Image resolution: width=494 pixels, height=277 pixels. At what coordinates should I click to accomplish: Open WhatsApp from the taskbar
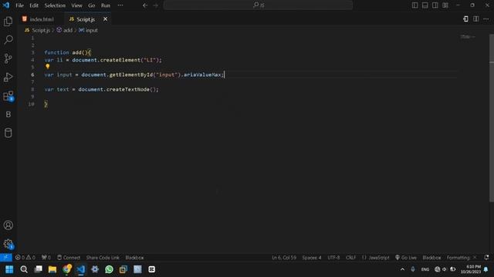point(109,269)
